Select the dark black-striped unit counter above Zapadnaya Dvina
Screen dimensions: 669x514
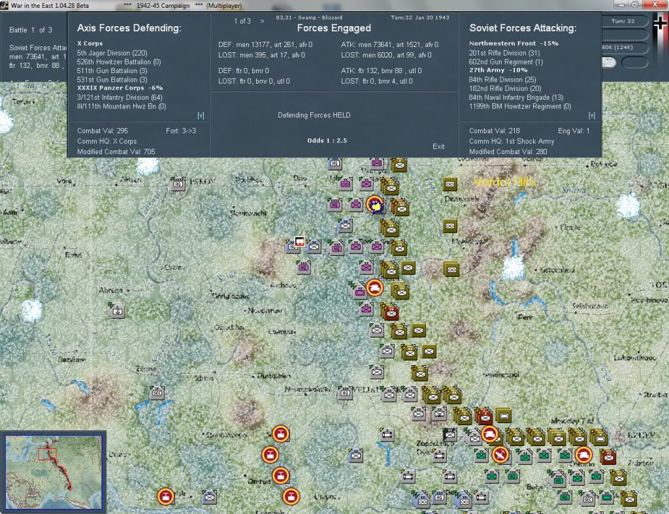coord(449,434)
